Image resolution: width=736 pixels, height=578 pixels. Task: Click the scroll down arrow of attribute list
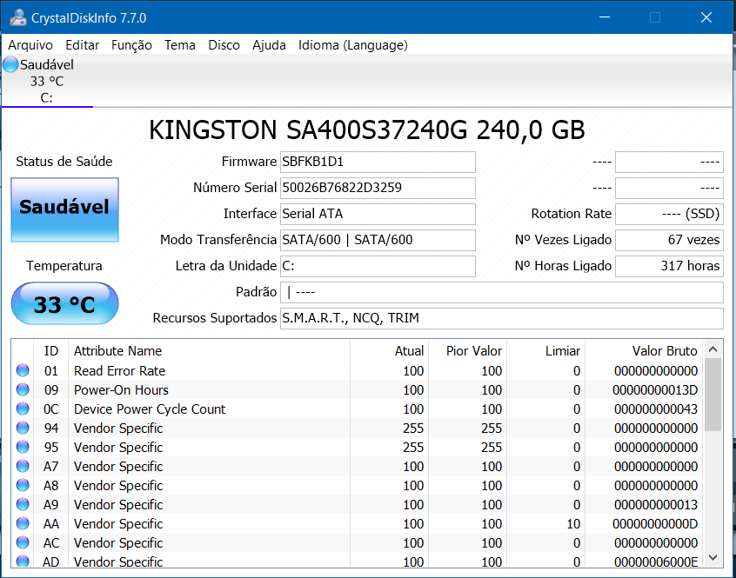click(x=713, y=558)
